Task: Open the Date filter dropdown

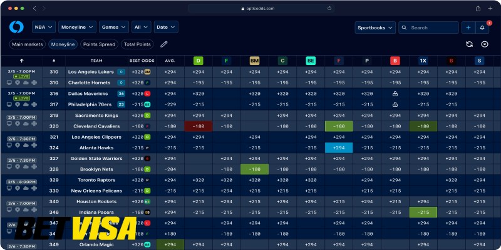Action: coord(166,27)
